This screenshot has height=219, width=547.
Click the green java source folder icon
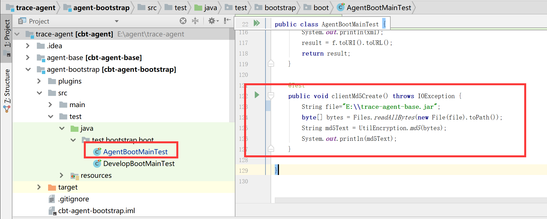[x=75, y=128]
